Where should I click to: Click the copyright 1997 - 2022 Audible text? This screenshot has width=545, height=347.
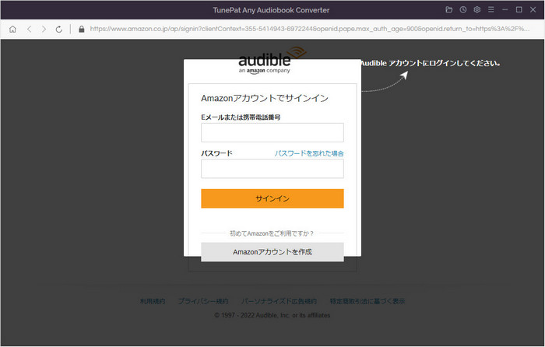(272, 315)
